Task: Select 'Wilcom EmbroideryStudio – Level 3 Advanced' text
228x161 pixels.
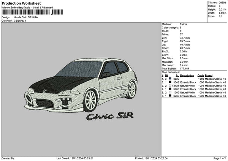Action: pyautogui.click(x=27, y=8)
